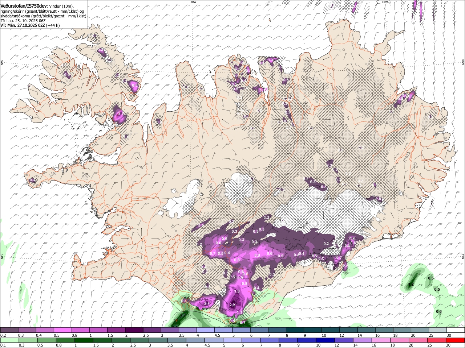Click the '3.1' snowfall value near the south coast
Viewport: 465px width, 348px height.
click(x=207, y=303)
